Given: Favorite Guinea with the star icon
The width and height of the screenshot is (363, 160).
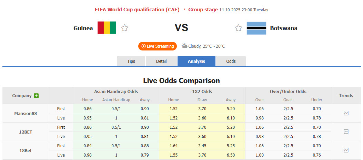Looking at the screenshot, I should click(124, 28).
